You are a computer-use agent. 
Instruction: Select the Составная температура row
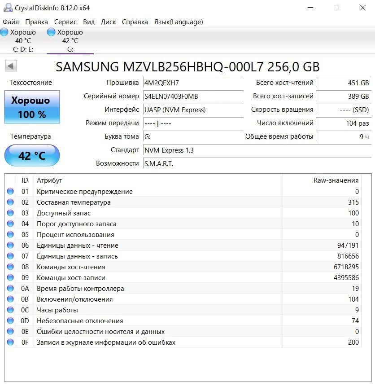click(x=183, y=202)
